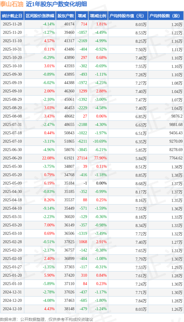Select the 2025-06-20 row date
This screenshot has width=184, height=322.
click(x=12, y=158)
